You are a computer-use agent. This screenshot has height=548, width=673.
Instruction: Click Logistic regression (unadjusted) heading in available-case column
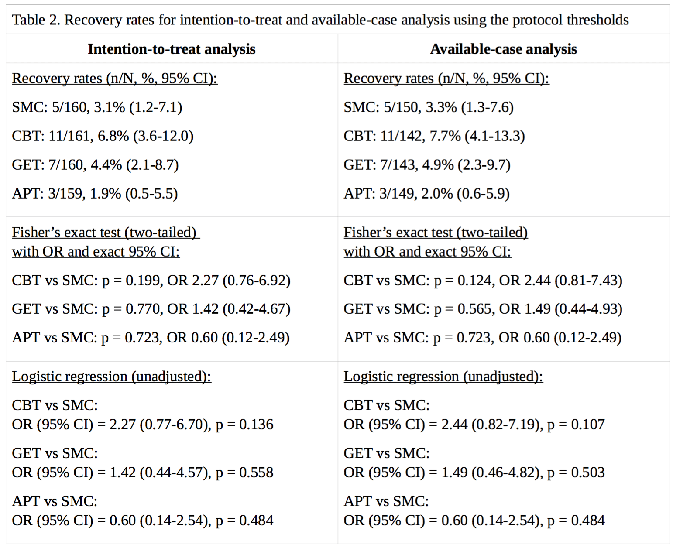443,377
